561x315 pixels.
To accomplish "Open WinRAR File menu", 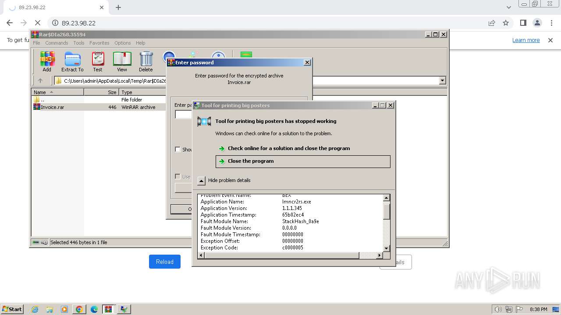I will tap(36, 43).
